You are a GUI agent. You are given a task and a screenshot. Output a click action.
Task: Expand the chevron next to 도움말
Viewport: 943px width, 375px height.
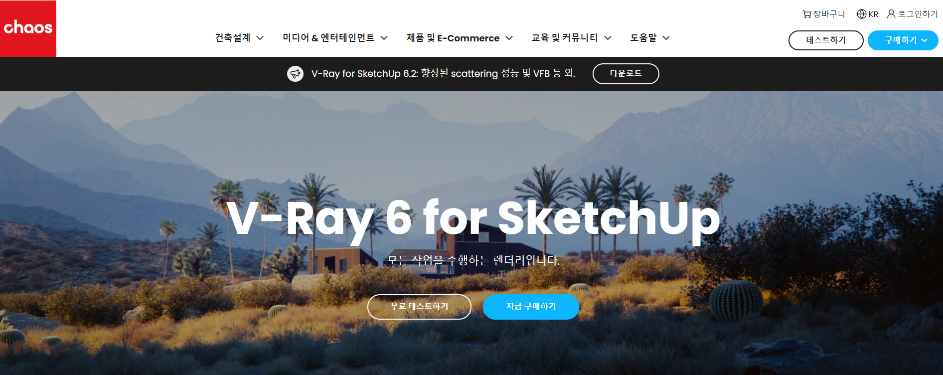point(666,38)
